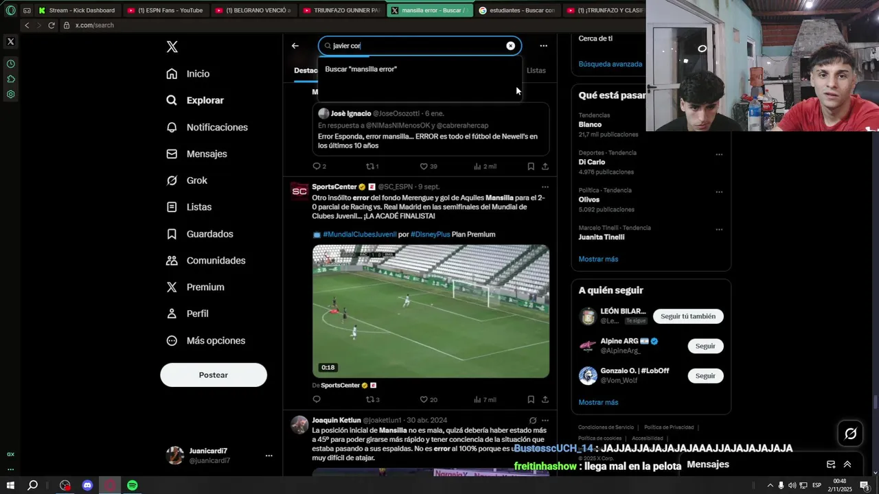Image resolution: width=879 pixels, height=494 pixels.
Task: Follow Alpine ARG account
Action: click(705, 346)
